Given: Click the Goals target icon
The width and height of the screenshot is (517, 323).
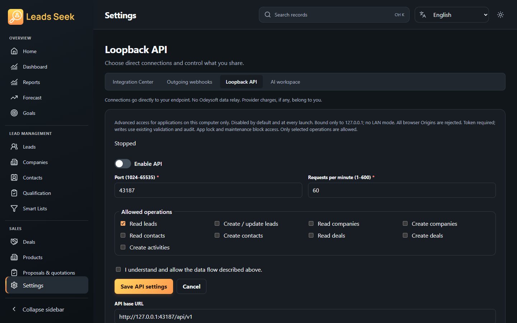Looking at the screenshot, I should tap(14, 113).
